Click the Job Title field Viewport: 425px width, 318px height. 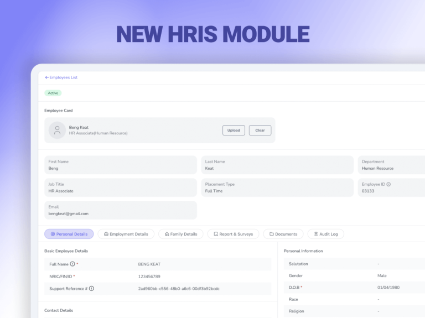(121, 187)
